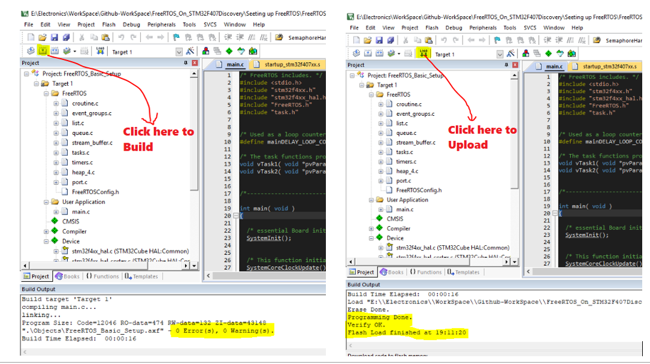
Task: Click Translate icon in right Keil window toolbar
Action: point(356,53)
